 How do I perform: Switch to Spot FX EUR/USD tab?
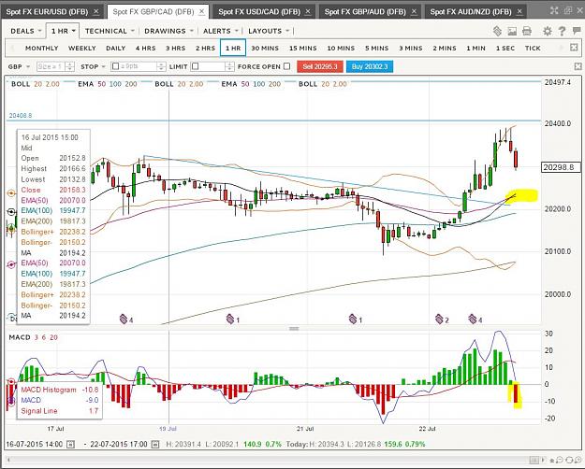click(48, 11)
